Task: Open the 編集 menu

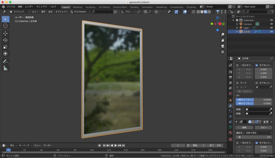Action: pos(20,7)
